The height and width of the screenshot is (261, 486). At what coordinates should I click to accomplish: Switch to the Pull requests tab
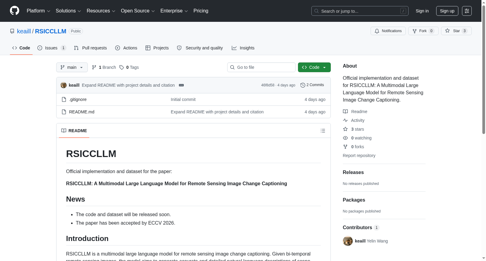tap(91, 48)
